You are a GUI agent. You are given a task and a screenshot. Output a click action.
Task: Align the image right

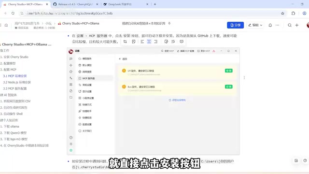coord(156,42)
